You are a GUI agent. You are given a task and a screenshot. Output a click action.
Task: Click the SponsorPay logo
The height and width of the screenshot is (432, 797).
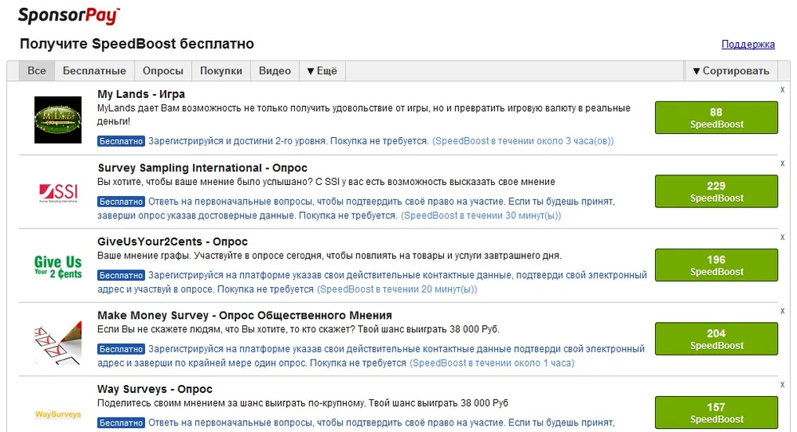(69, 14)
